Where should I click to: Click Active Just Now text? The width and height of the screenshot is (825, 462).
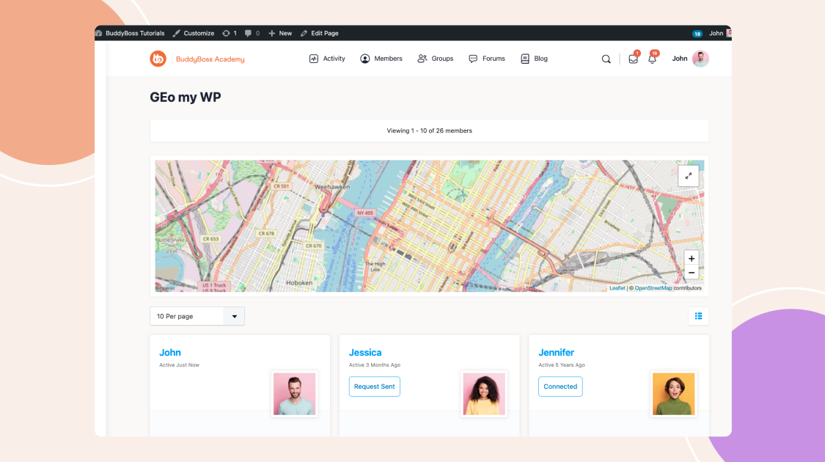(179, 364)
